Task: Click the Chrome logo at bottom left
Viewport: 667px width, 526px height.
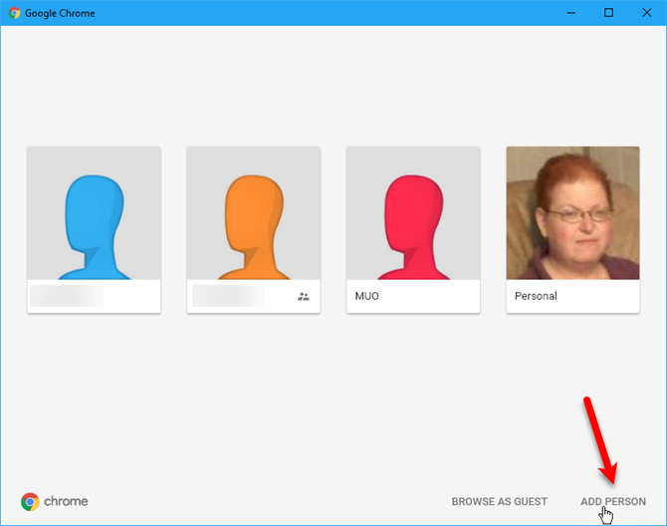Action: point(30,502)
